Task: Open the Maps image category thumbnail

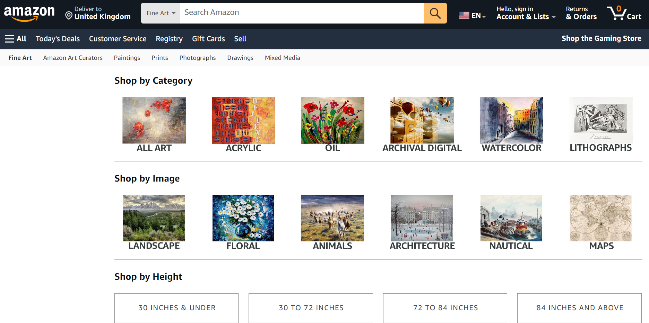Action: tap(600, 218)
